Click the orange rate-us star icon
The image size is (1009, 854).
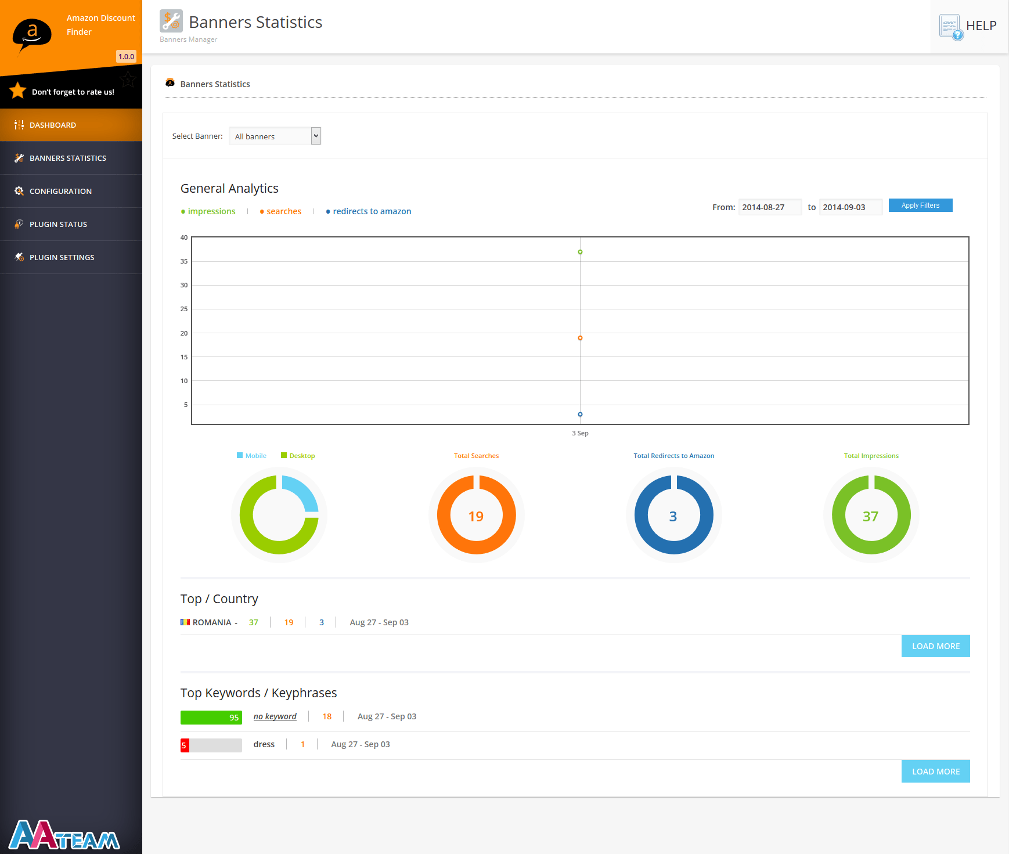click(18, 91)
